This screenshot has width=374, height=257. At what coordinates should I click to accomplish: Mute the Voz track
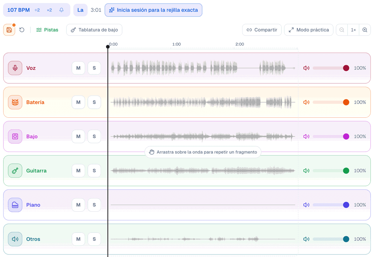click(x=79, y=68)
